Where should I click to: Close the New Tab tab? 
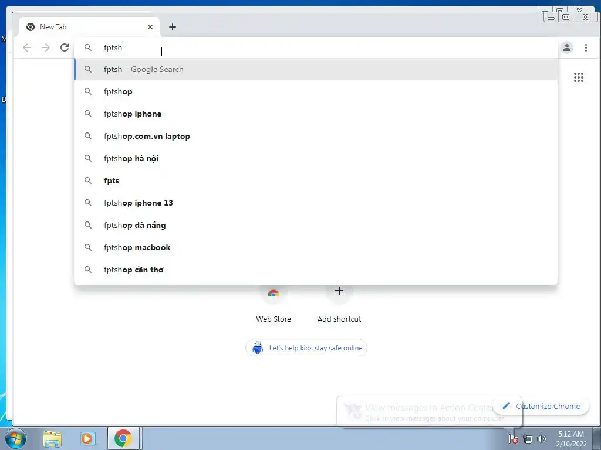(x=150, y=27)
